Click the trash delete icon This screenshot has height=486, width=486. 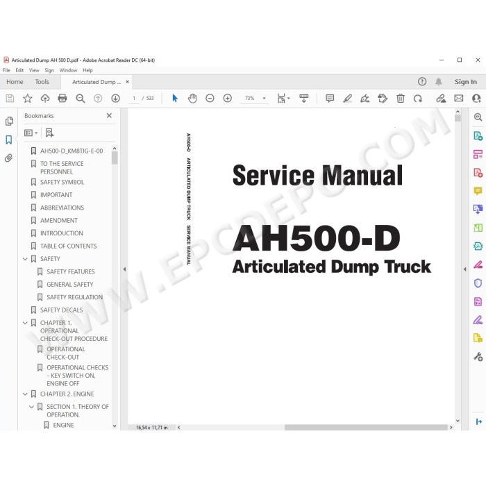pyautogui.click(x=401, y=99)
